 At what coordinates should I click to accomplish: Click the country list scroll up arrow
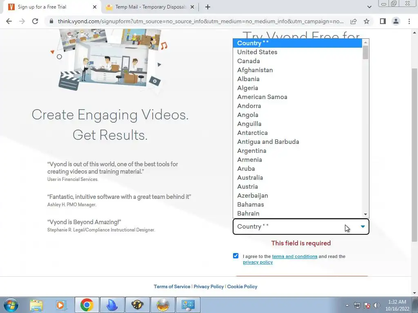pos(365,42)
